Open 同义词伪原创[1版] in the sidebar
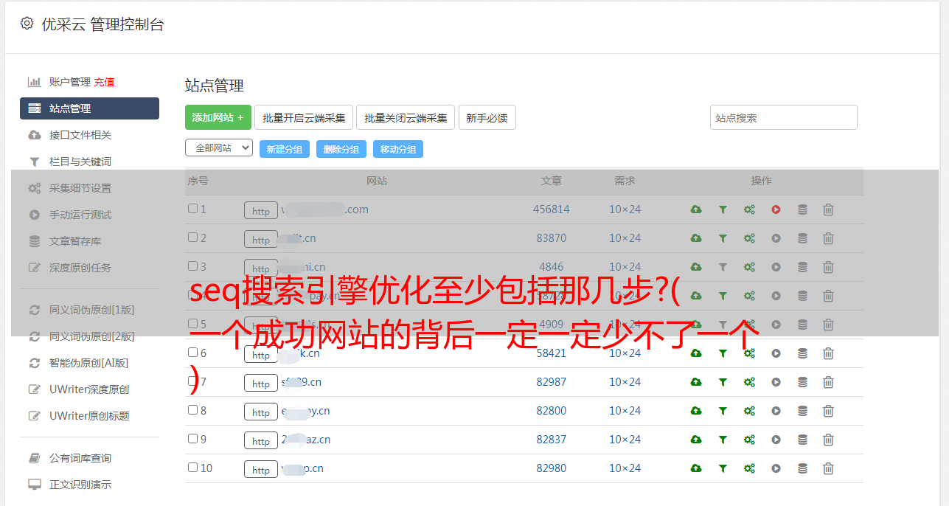 pyautogui.click(x=92, y=310)
